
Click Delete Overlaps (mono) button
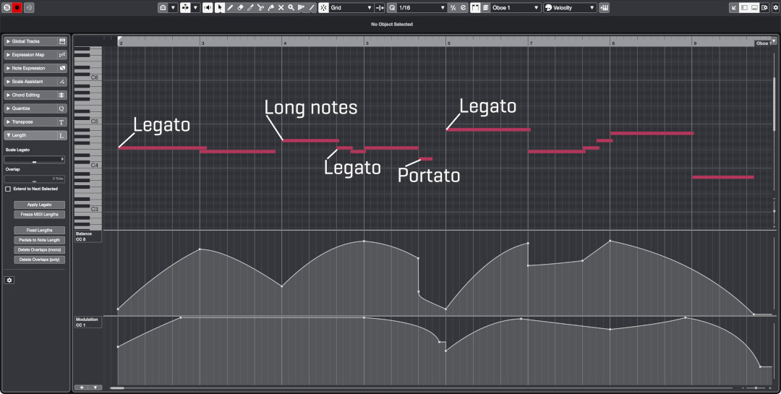click(39, 250)
